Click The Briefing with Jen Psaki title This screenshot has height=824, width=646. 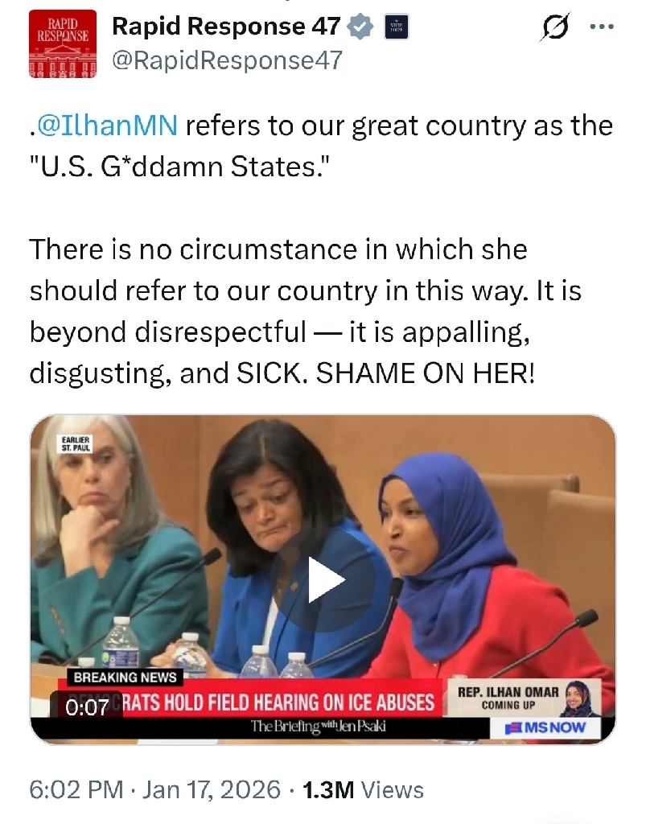pyautogui.click(x=319, y=727)
